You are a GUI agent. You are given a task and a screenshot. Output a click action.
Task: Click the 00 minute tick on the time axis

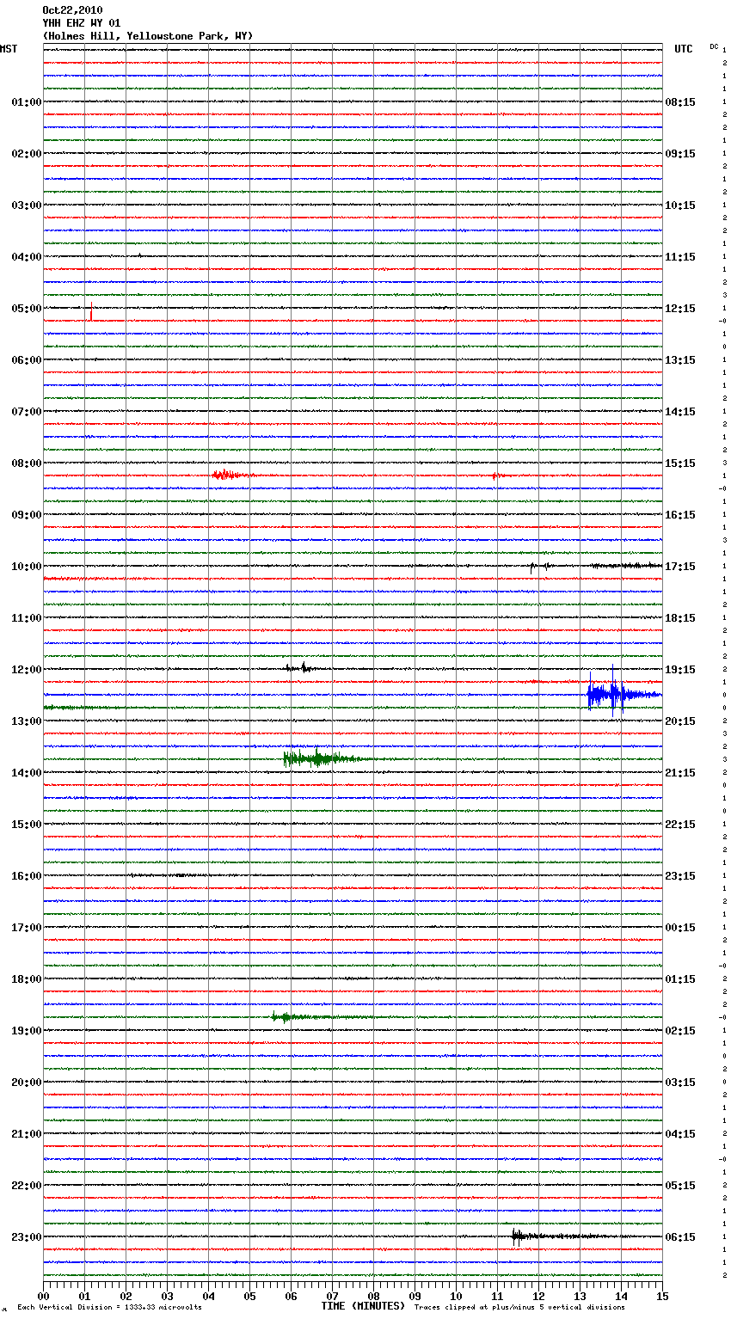click(44, 1296)
